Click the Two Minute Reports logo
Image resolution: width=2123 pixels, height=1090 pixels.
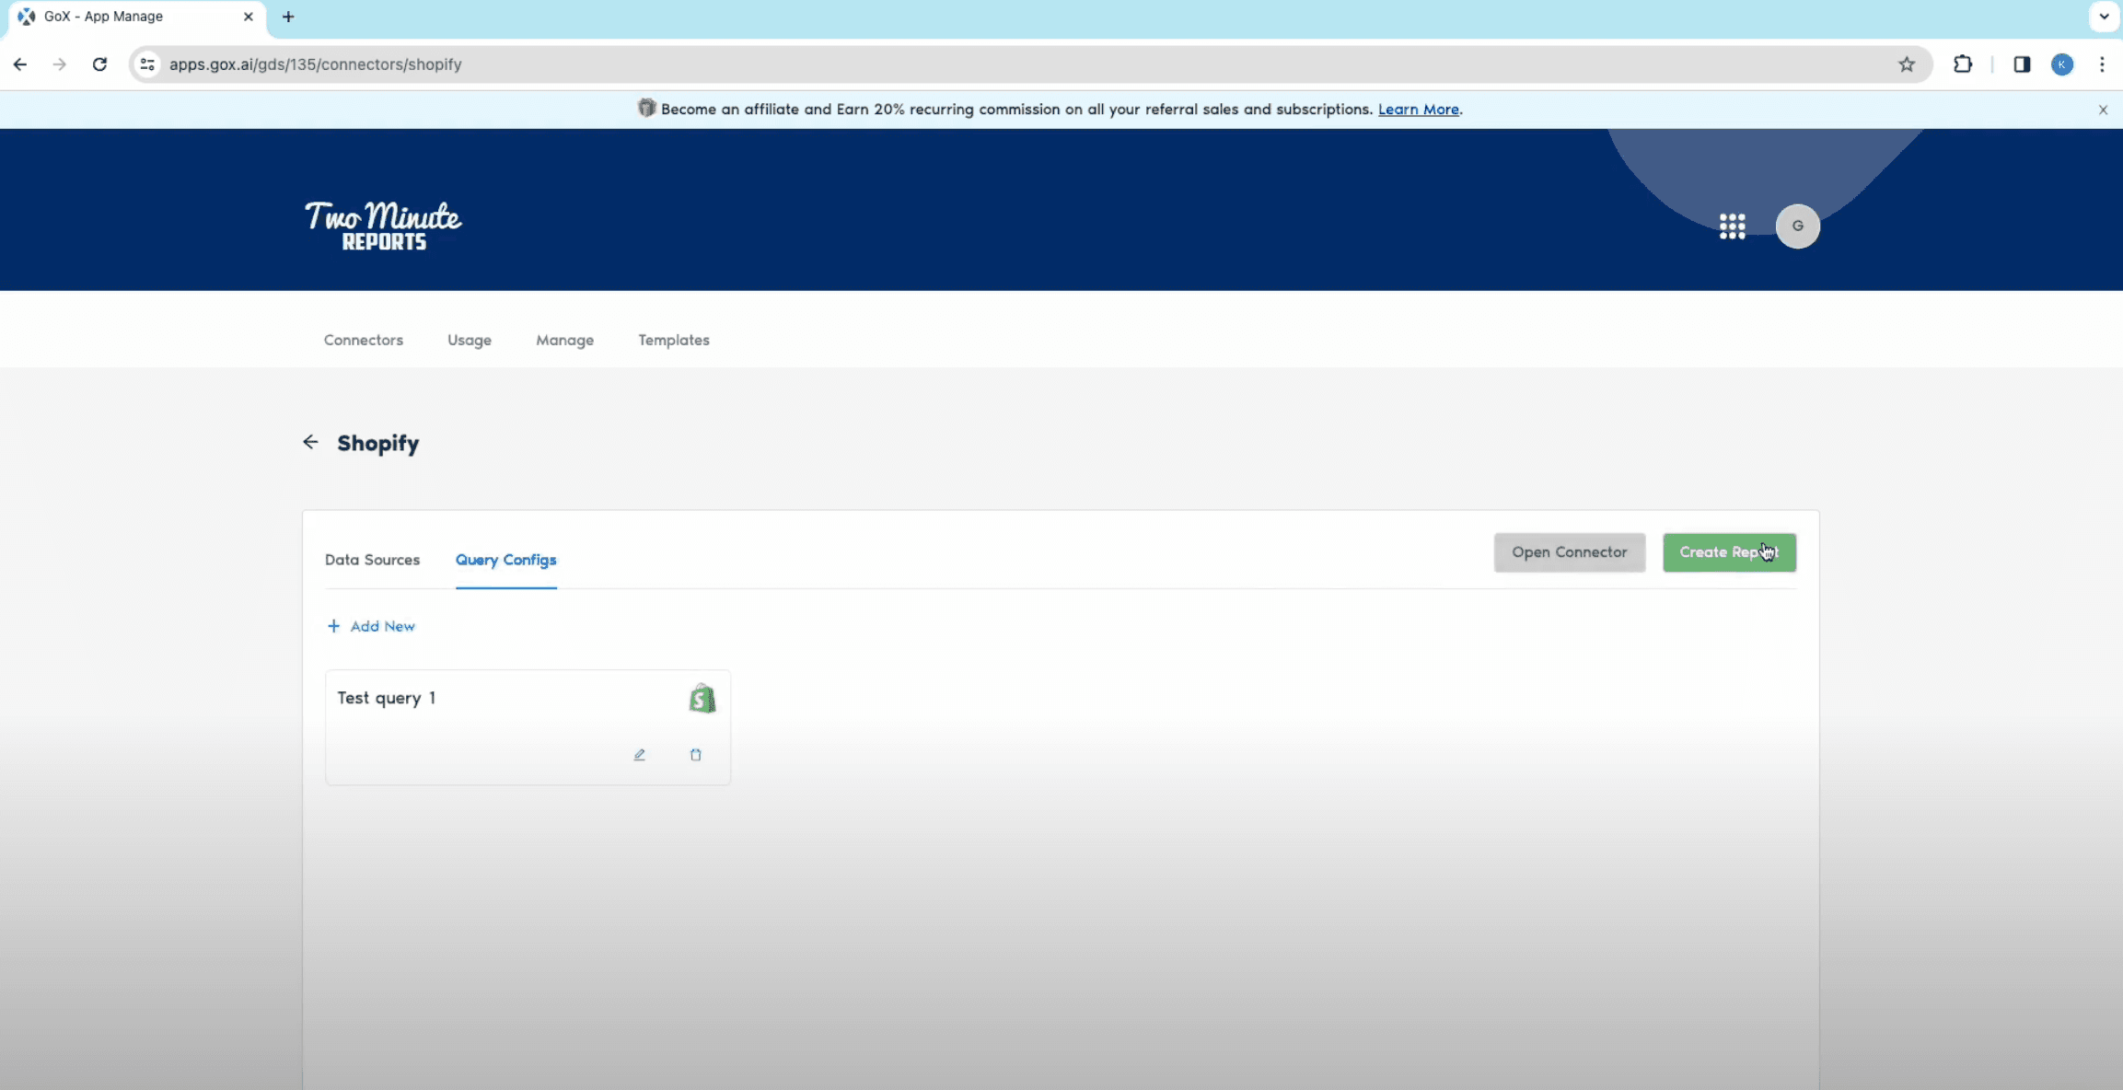pyautogui.click(x=383, y=226)
